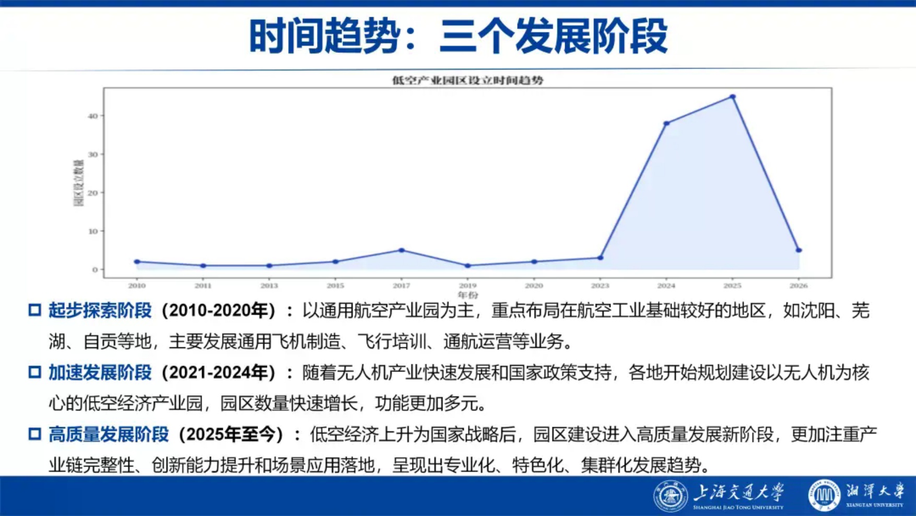Image resolution: width=916 pixels, height=516 pixels.
Task: Click the 上海交通大学 calligraphy text
Action: pos(738,492)
